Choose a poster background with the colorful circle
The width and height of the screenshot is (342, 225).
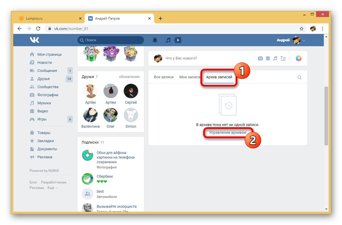[x=299, y=58]
